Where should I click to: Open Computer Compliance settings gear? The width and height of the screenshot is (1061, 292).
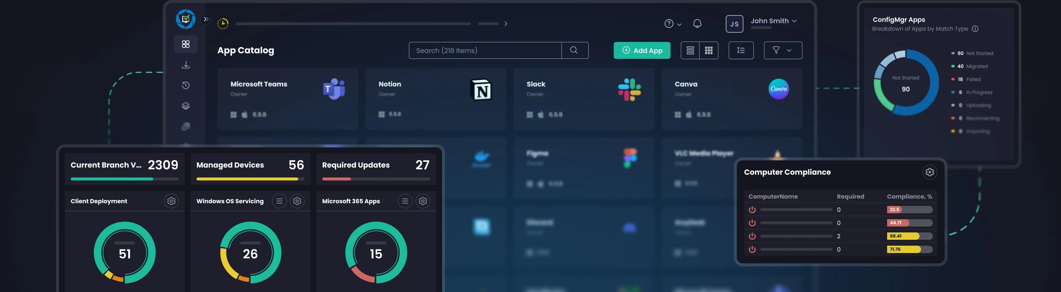929,172
